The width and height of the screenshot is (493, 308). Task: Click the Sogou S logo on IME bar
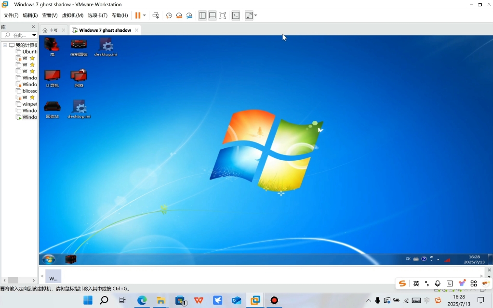click(x=402, y=283)
